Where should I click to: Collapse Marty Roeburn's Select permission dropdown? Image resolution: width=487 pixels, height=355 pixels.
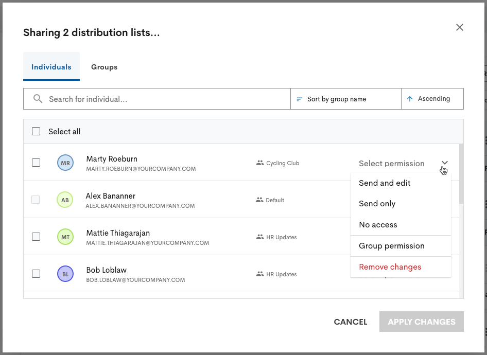pos(404,163)
